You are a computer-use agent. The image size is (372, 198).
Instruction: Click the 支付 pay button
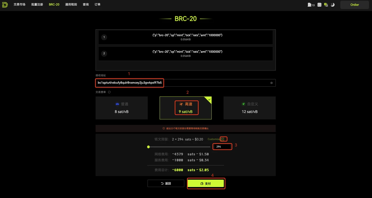tap(206, 184)
